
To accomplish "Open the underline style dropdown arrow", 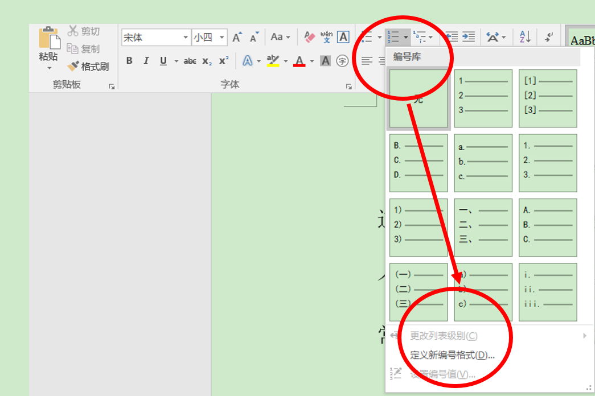I will [x=176, y=61].
